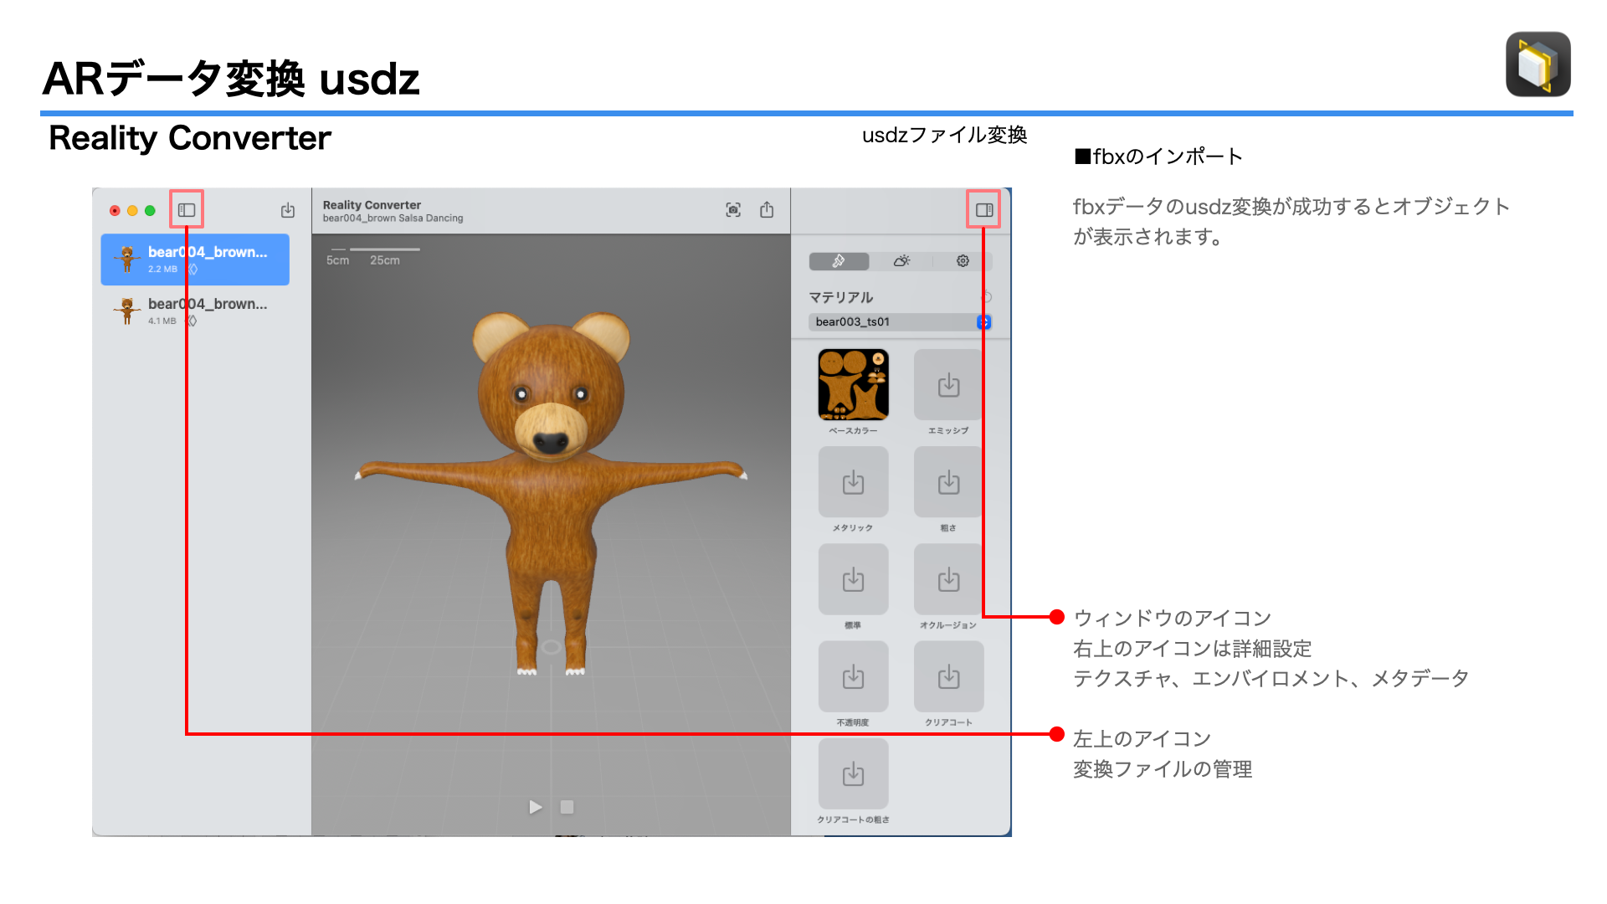Select the ベースカラー texture thumbnail
Screen dimensions: 1607x904
[x=853, y=384]
